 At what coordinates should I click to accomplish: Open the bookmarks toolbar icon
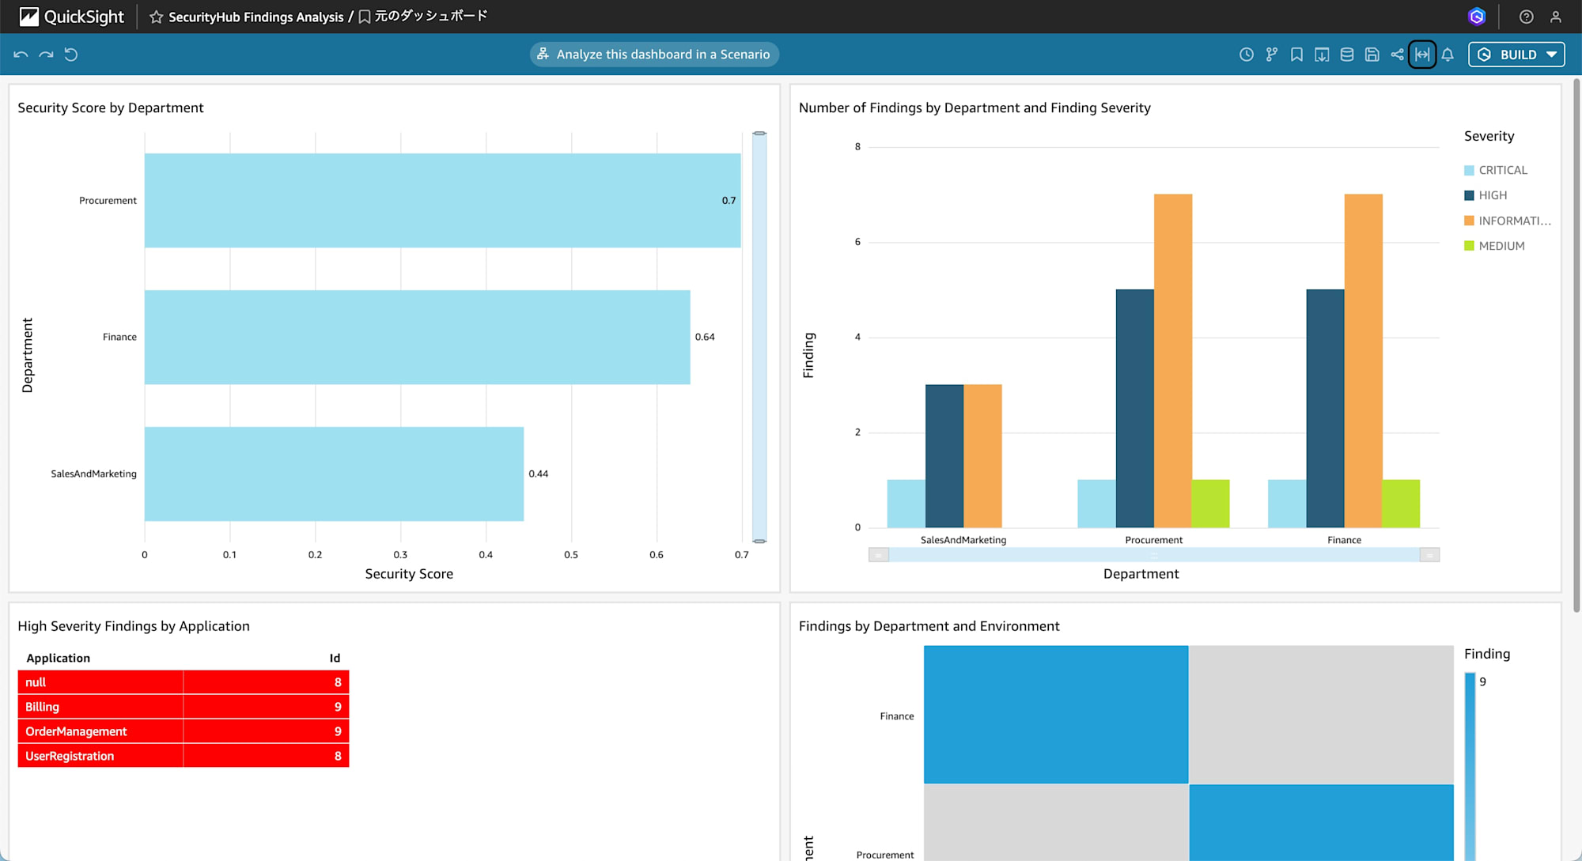(1296, 55)
